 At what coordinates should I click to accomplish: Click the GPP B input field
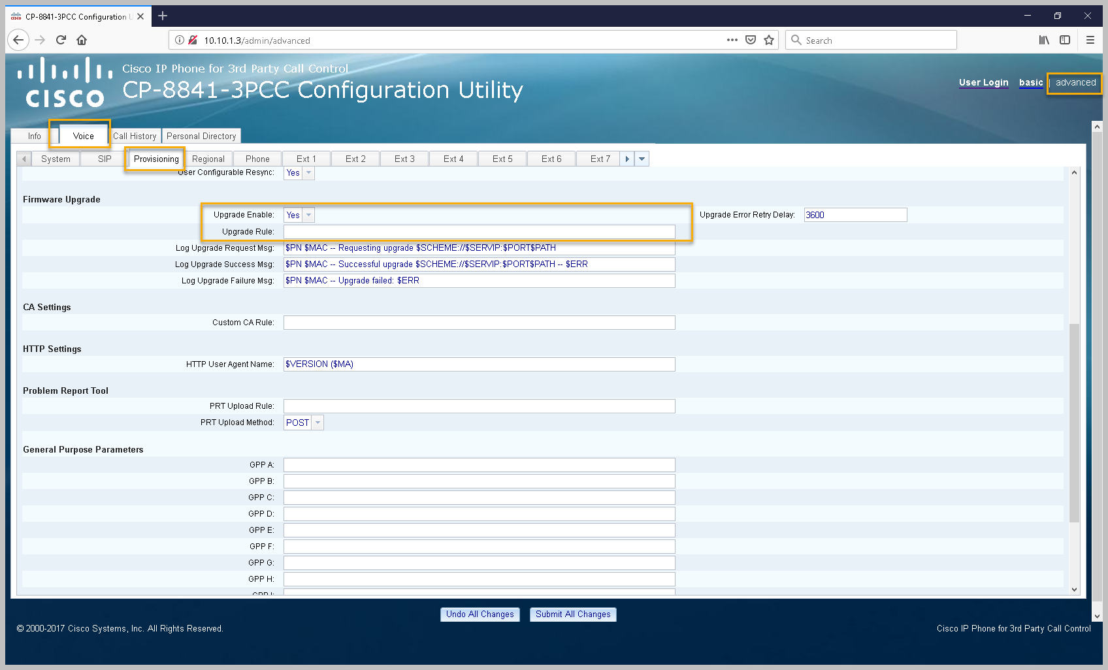pos(479,481)
